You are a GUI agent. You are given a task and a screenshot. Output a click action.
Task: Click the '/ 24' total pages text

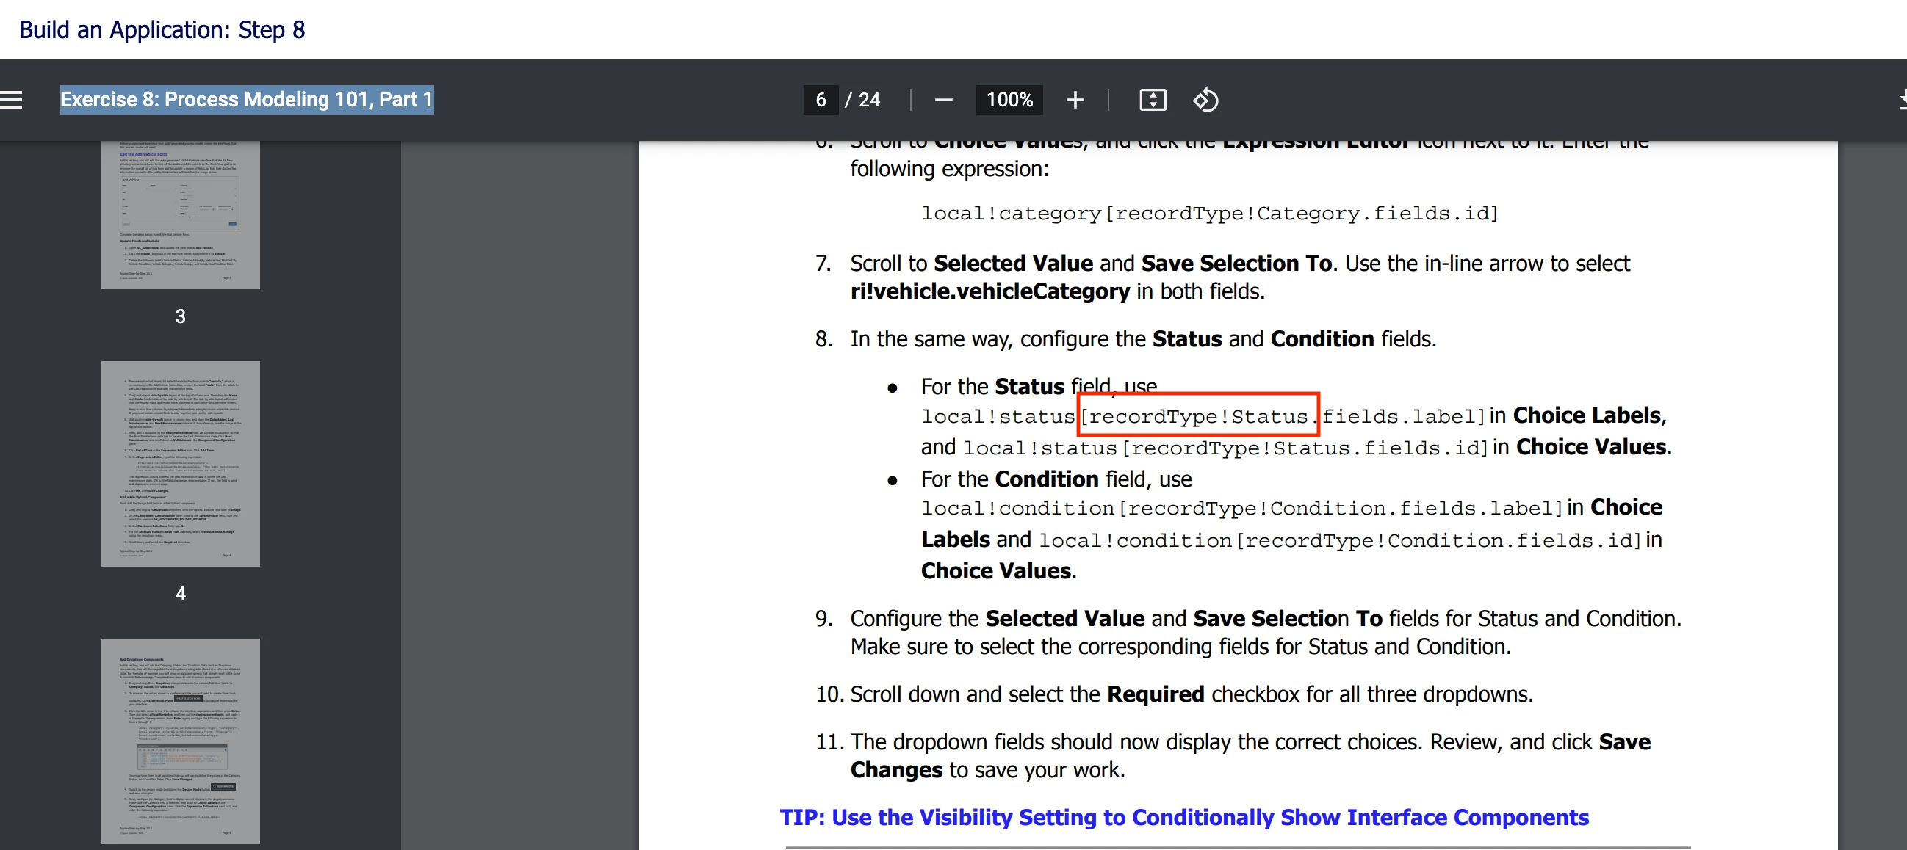(862, 100)
